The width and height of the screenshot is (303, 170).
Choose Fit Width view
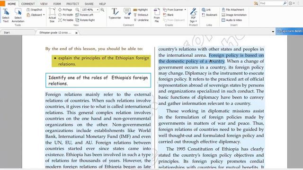point(65,15)
